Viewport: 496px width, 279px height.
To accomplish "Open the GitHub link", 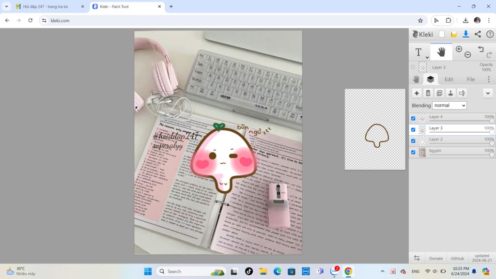I will tap(457, 259).
